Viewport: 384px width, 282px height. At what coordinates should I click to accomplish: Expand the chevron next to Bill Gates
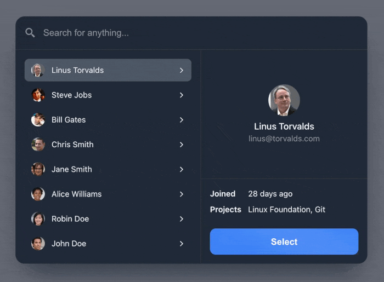(182, 120)
